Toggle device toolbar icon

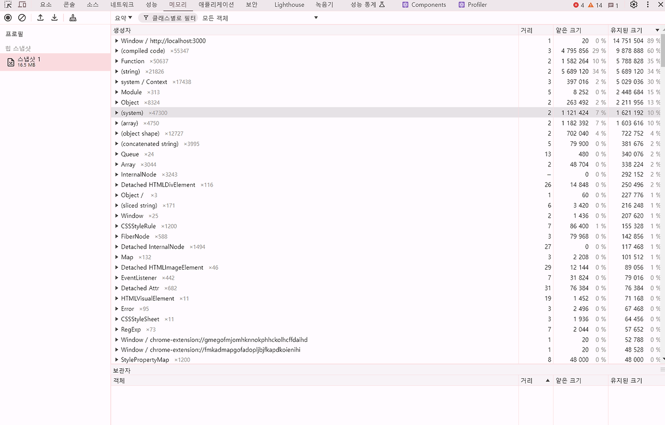(22, 5)
